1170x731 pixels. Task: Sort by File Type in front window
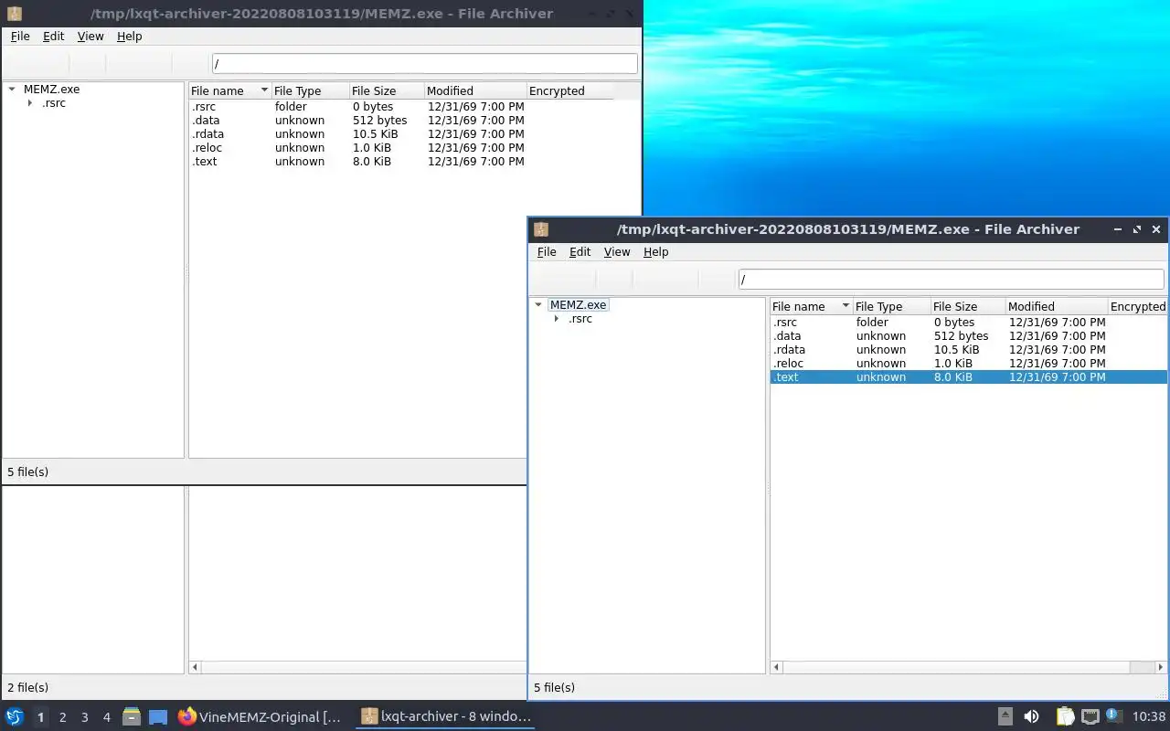pyautogui.click(x=891, y=306)
